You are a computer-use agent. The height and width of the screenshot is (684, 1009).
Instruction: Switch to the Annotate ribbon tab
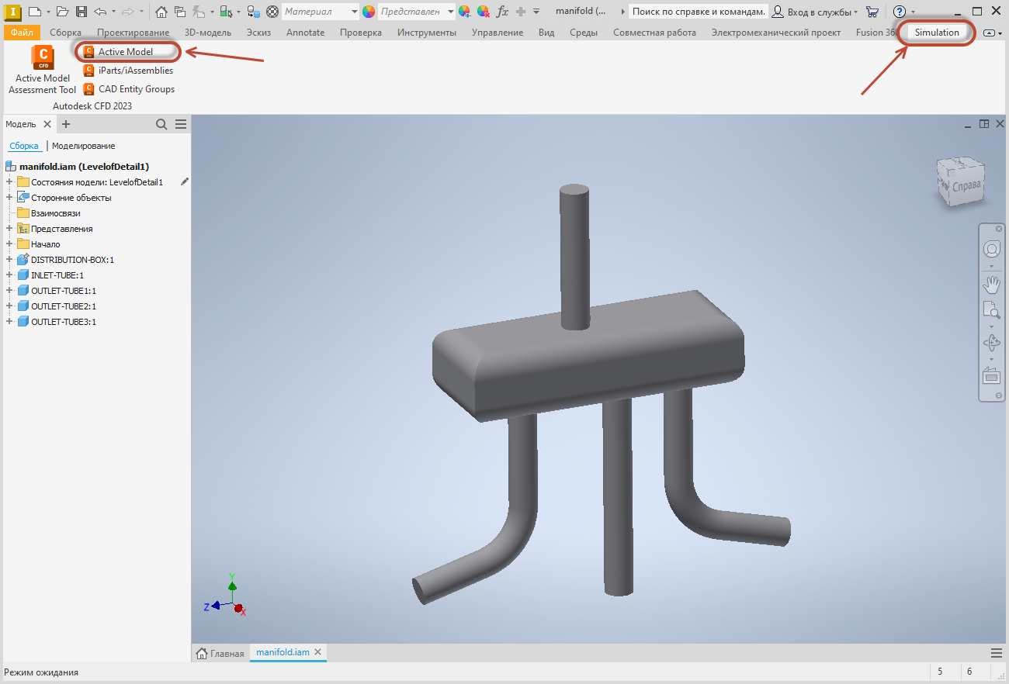pos(306,33)
